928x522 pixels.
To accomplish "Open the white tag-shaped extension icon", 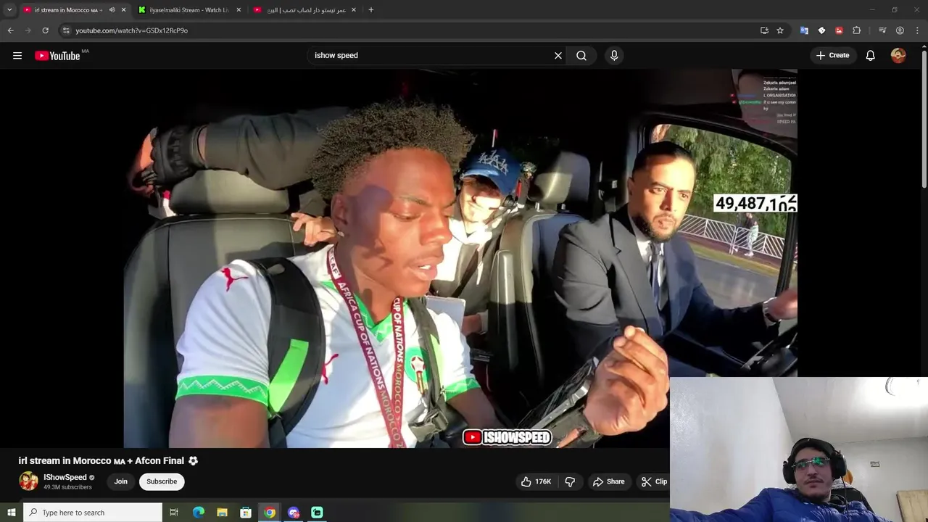I will (821, 30).
